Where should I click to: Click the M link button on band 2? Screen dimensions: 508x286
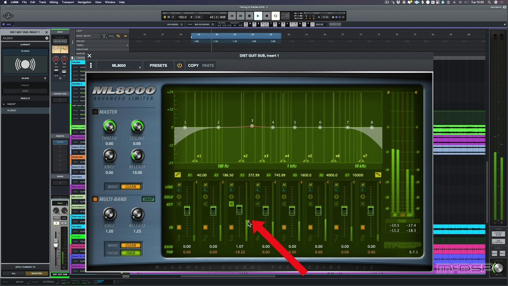205,185
